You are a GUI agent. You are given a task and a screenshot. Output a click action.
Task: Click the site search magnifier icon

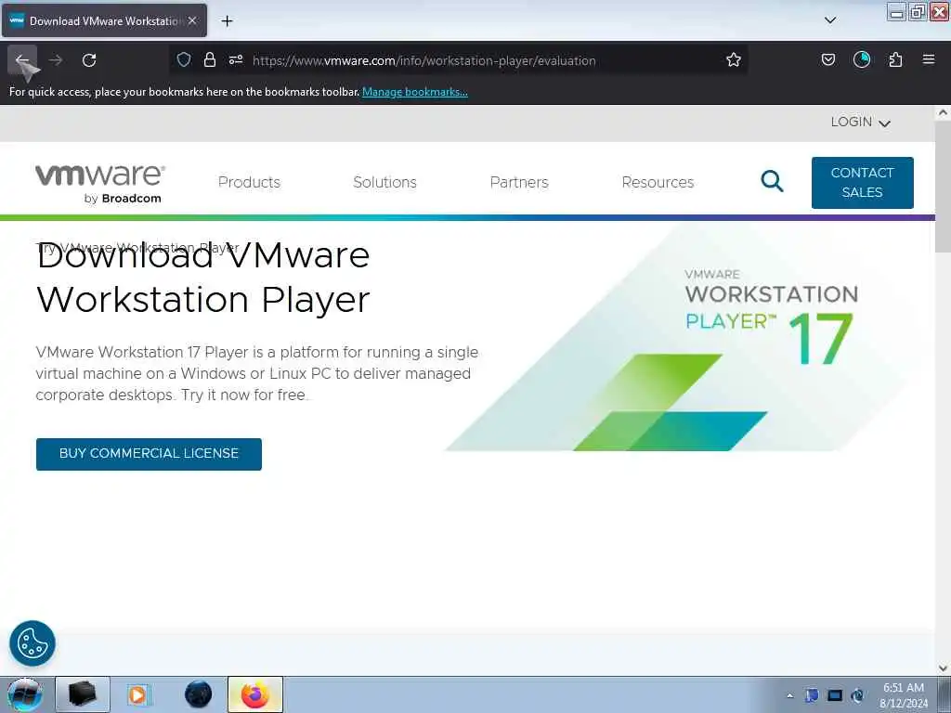click(x=772, y=181)
